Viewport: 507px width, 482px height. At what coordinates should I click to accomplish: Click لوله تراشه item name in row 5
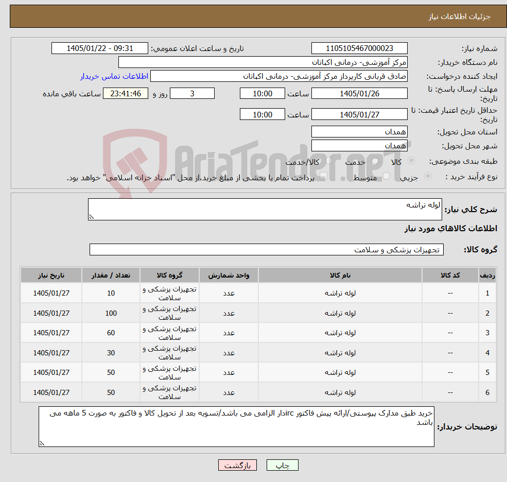click(340, 372)
